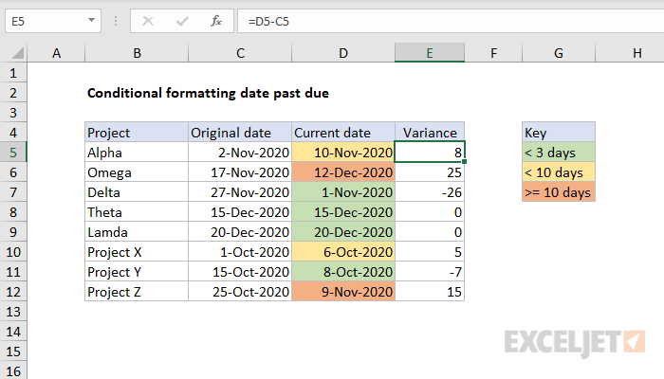664x379 pixels.
Task: Select column B header
Action: 137,53
